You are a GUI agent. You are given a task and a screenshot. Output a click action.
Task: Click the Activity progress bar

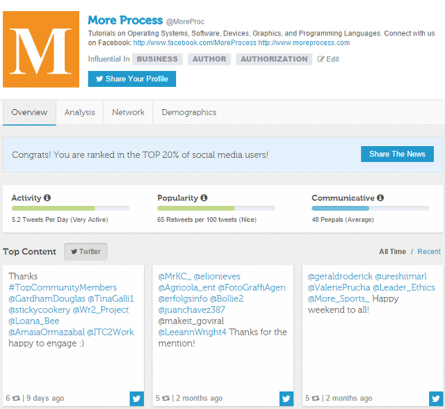tap(70, 208)
